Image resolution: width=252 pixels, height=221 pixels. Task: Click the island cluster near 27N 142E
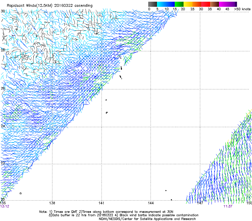click(121, 68)
